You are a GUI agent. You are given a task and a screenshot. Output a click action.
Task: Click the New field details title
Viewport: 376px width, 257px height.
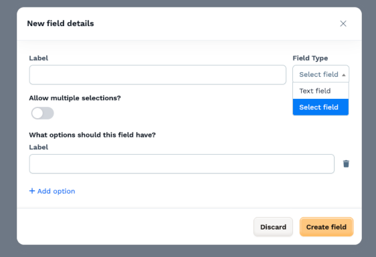[x=60, y=23]
